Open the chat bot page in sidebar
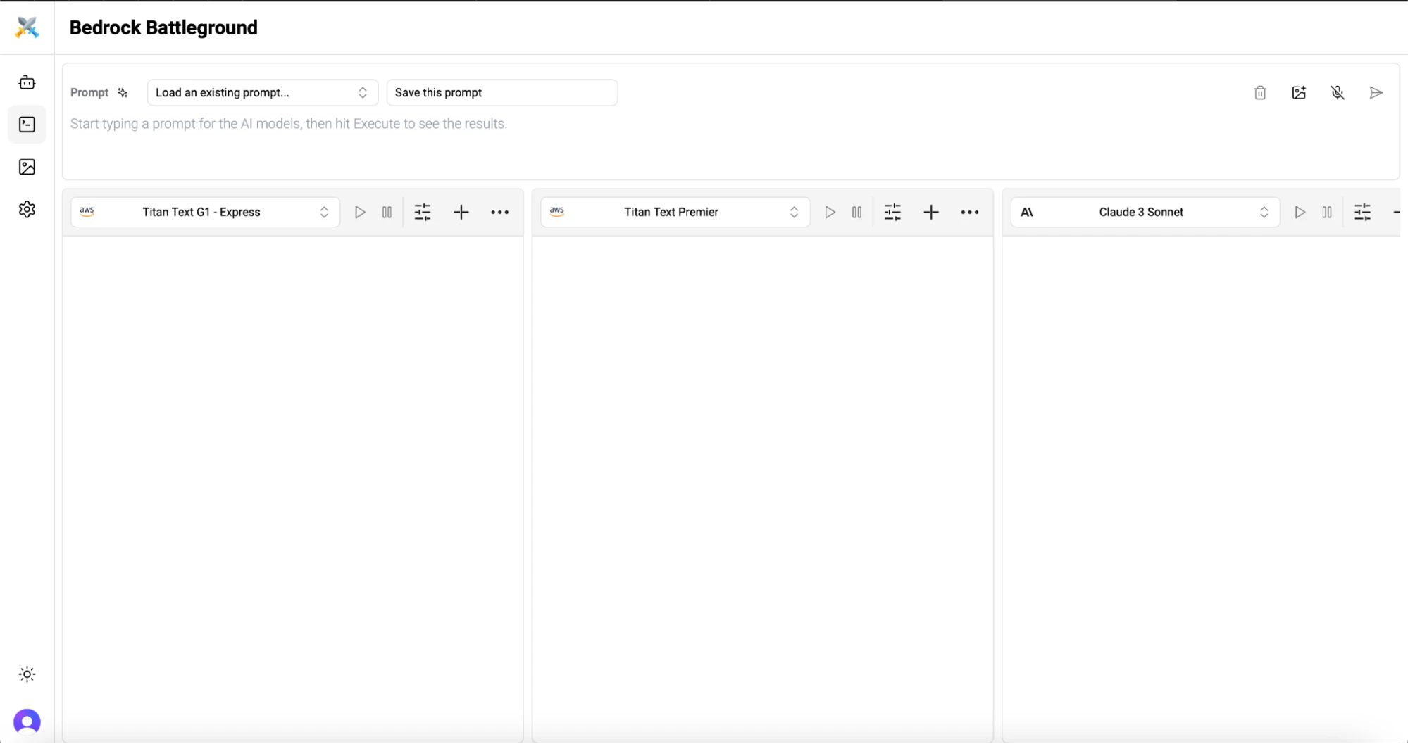1408x744 pixels. click(27, 82)
